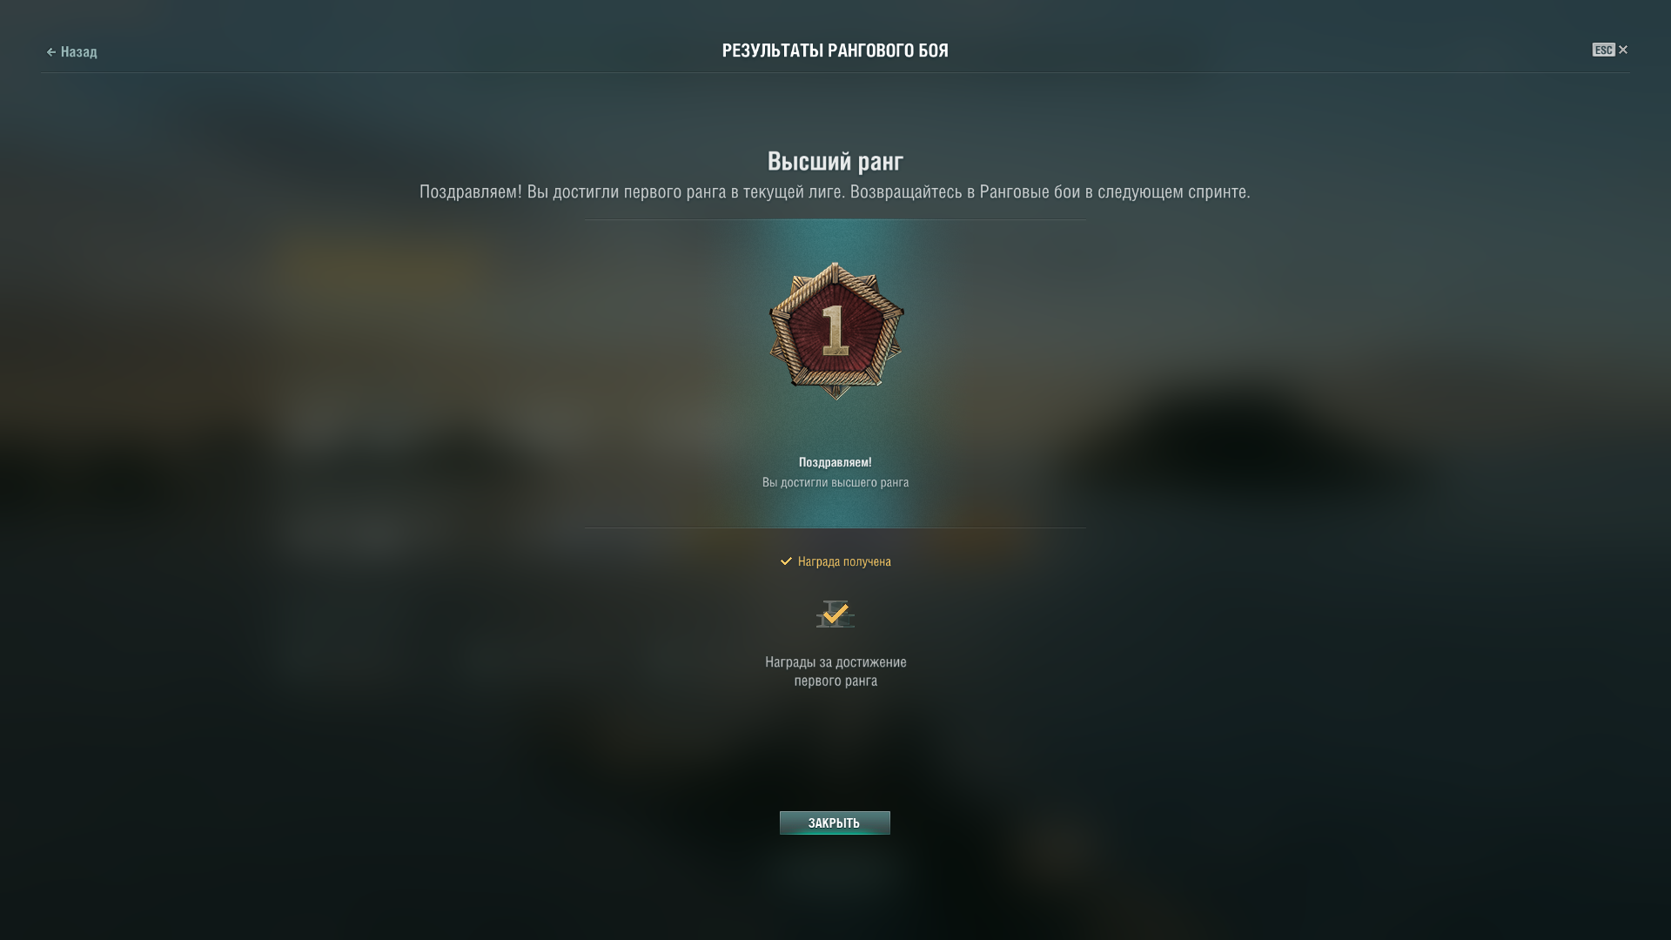Click the word первого ранга in reward label
Image resolution: width=1671 pixels, height=940 pixels.
tap(835, 681)
